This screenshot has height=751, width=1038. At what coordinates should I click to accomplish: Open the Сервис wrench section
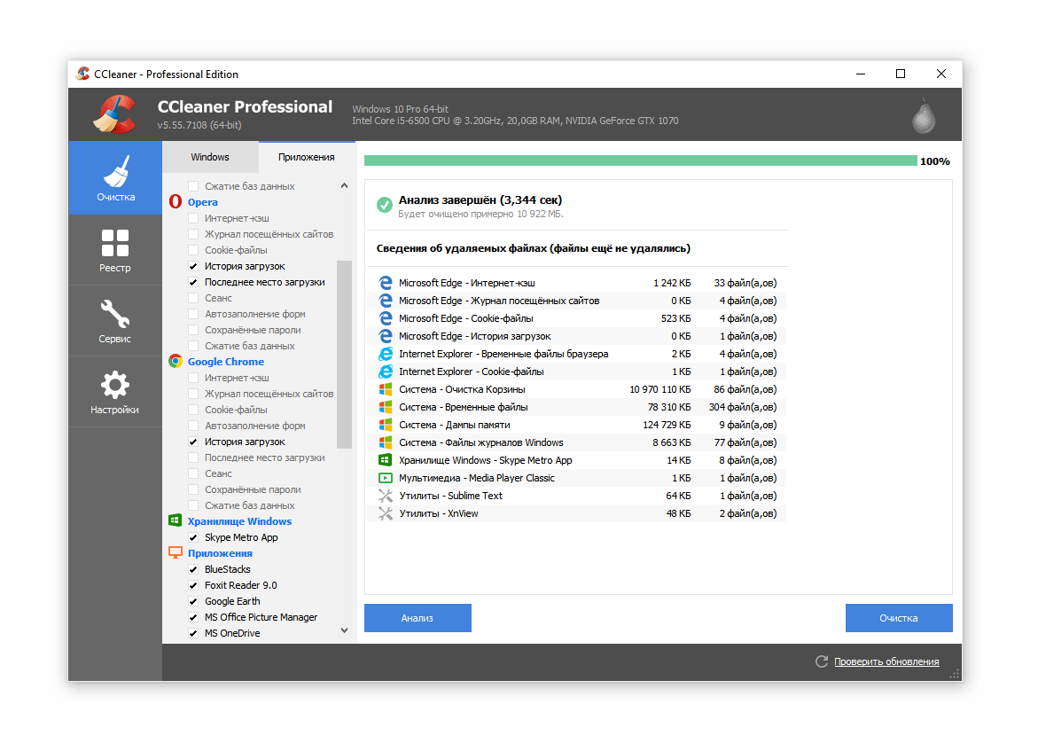click(x=115, y=320)
